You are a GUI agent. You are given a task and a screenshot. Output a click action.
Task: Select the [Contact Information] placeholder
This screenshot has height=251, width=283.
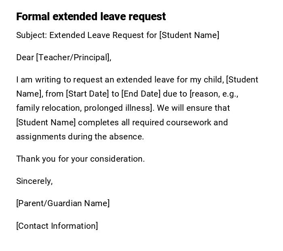pos(57,226)
